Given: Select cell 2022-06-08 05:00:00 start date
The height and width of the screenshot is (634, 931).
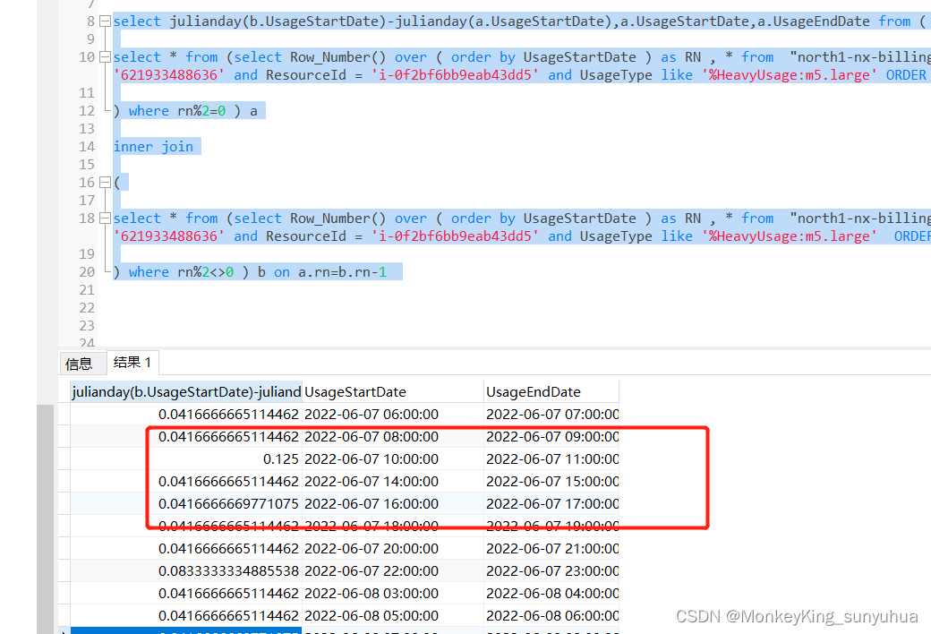Looking at the screenshot, I should 392,615.
